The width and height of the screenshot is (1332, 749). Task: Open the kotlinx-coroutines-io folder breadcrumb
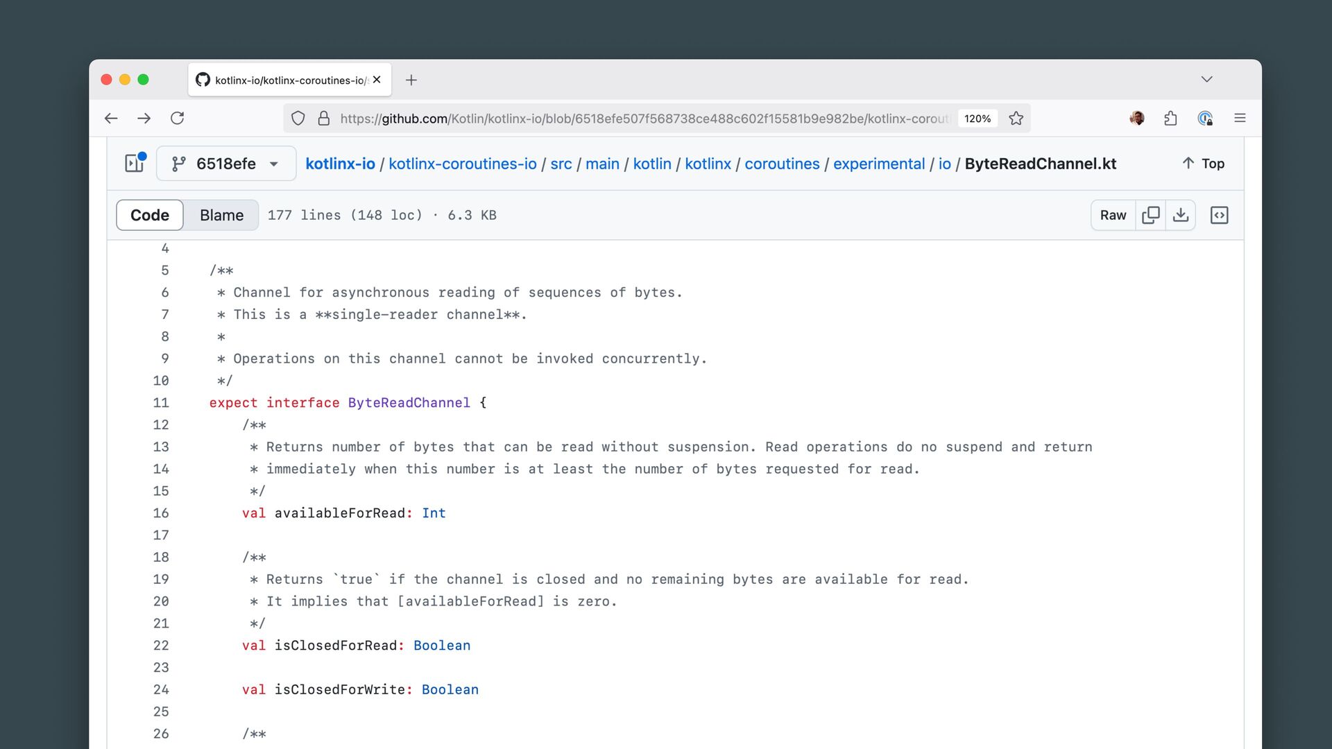point(463,164)
